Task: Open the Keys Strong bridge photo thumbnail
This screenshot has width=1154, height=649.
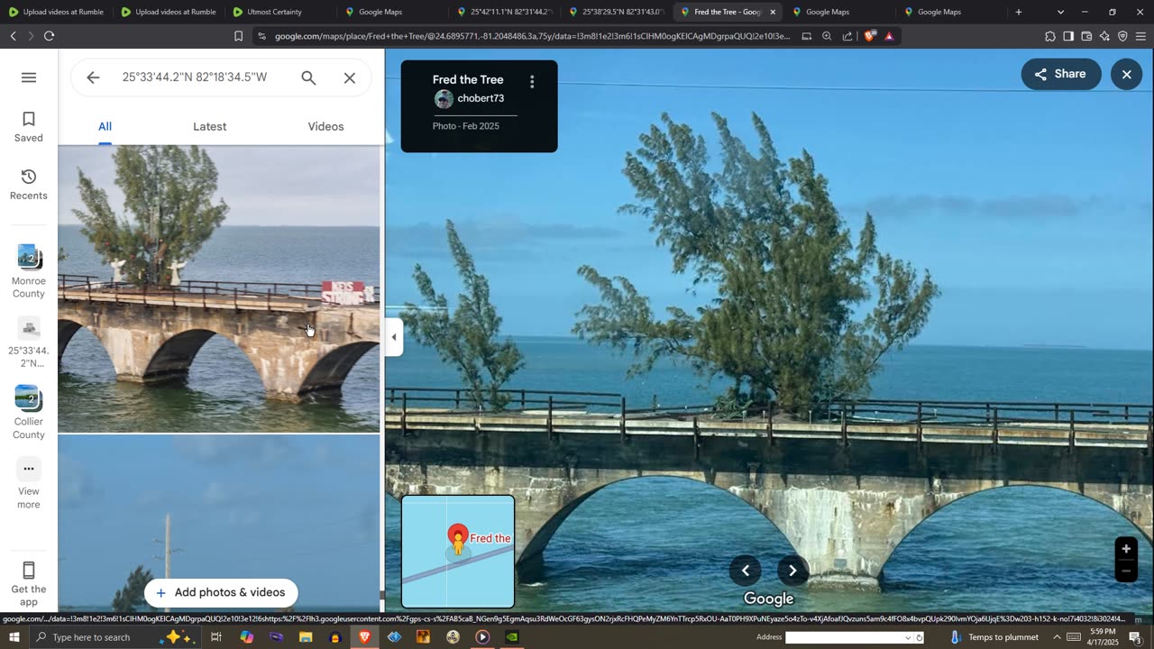Action: [219, 289]
